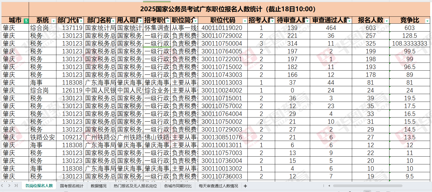
Task: Open the 每天审查通过人数情况 sheet tab
Action: (218, 186)
